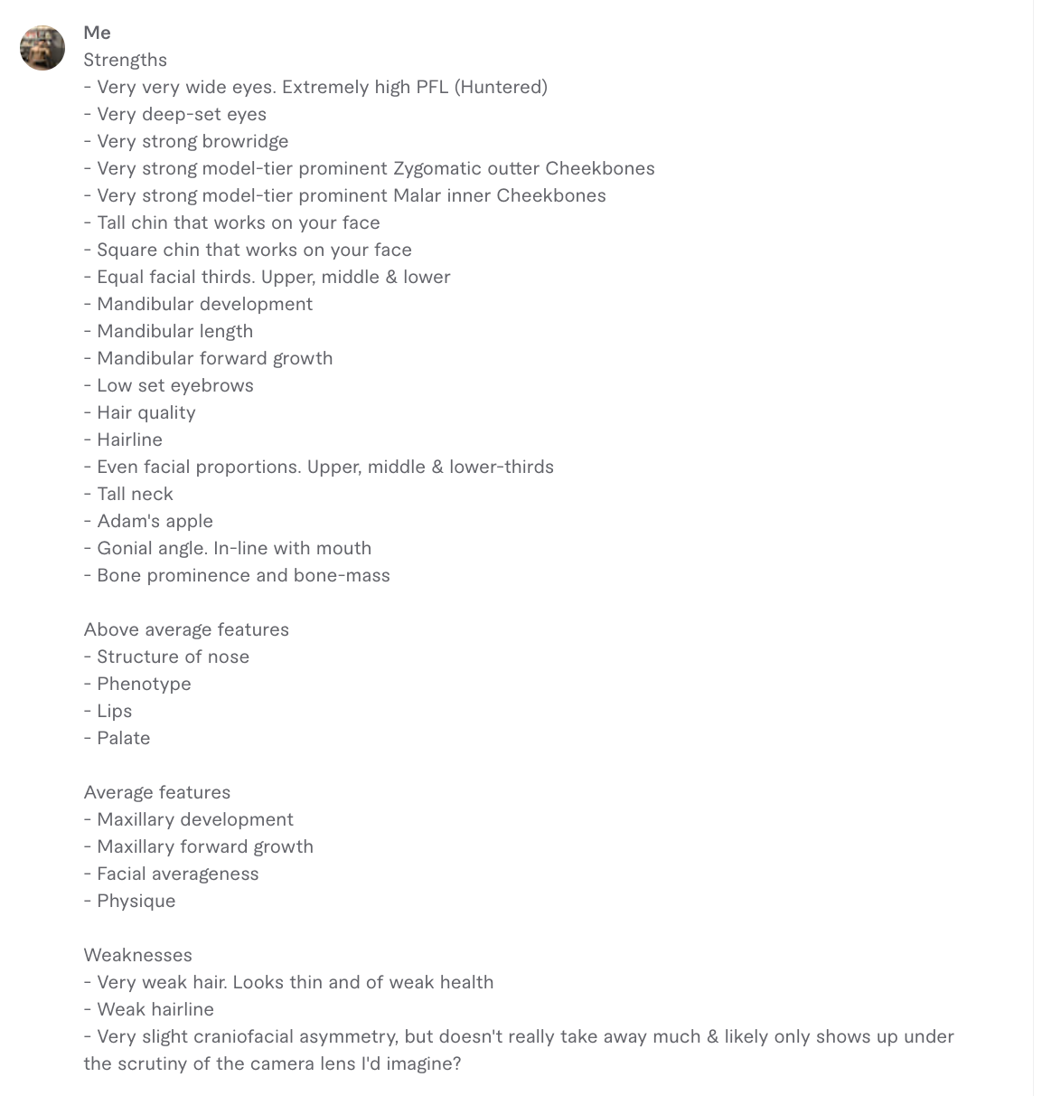1042x1096 pixels.
Task: Click the craniofacial asymmetry sentence
Action: 519,1050
